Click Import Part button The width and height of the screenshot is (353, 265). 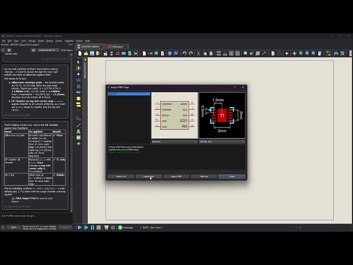point(148,177)
